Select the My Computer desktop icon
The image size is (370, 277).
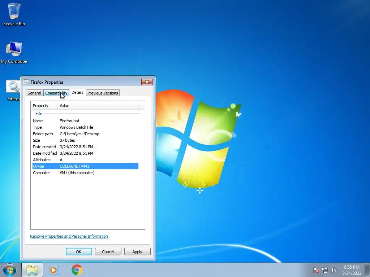tap(14, 52)
